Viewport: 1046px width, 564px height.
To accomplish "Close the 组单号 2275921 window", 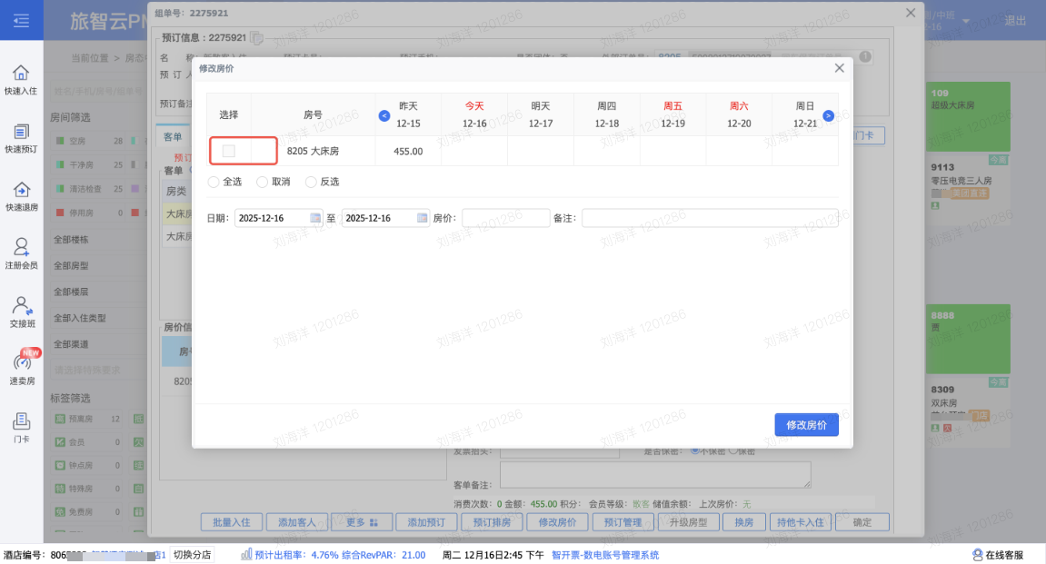I will click(x=911, y=13).
